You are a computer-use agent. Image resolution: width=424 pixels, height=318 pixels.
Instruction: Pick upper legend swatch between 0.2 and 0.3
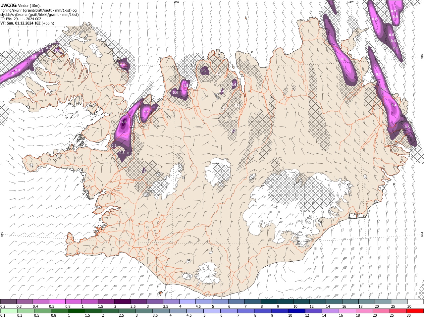coord(8,302)
